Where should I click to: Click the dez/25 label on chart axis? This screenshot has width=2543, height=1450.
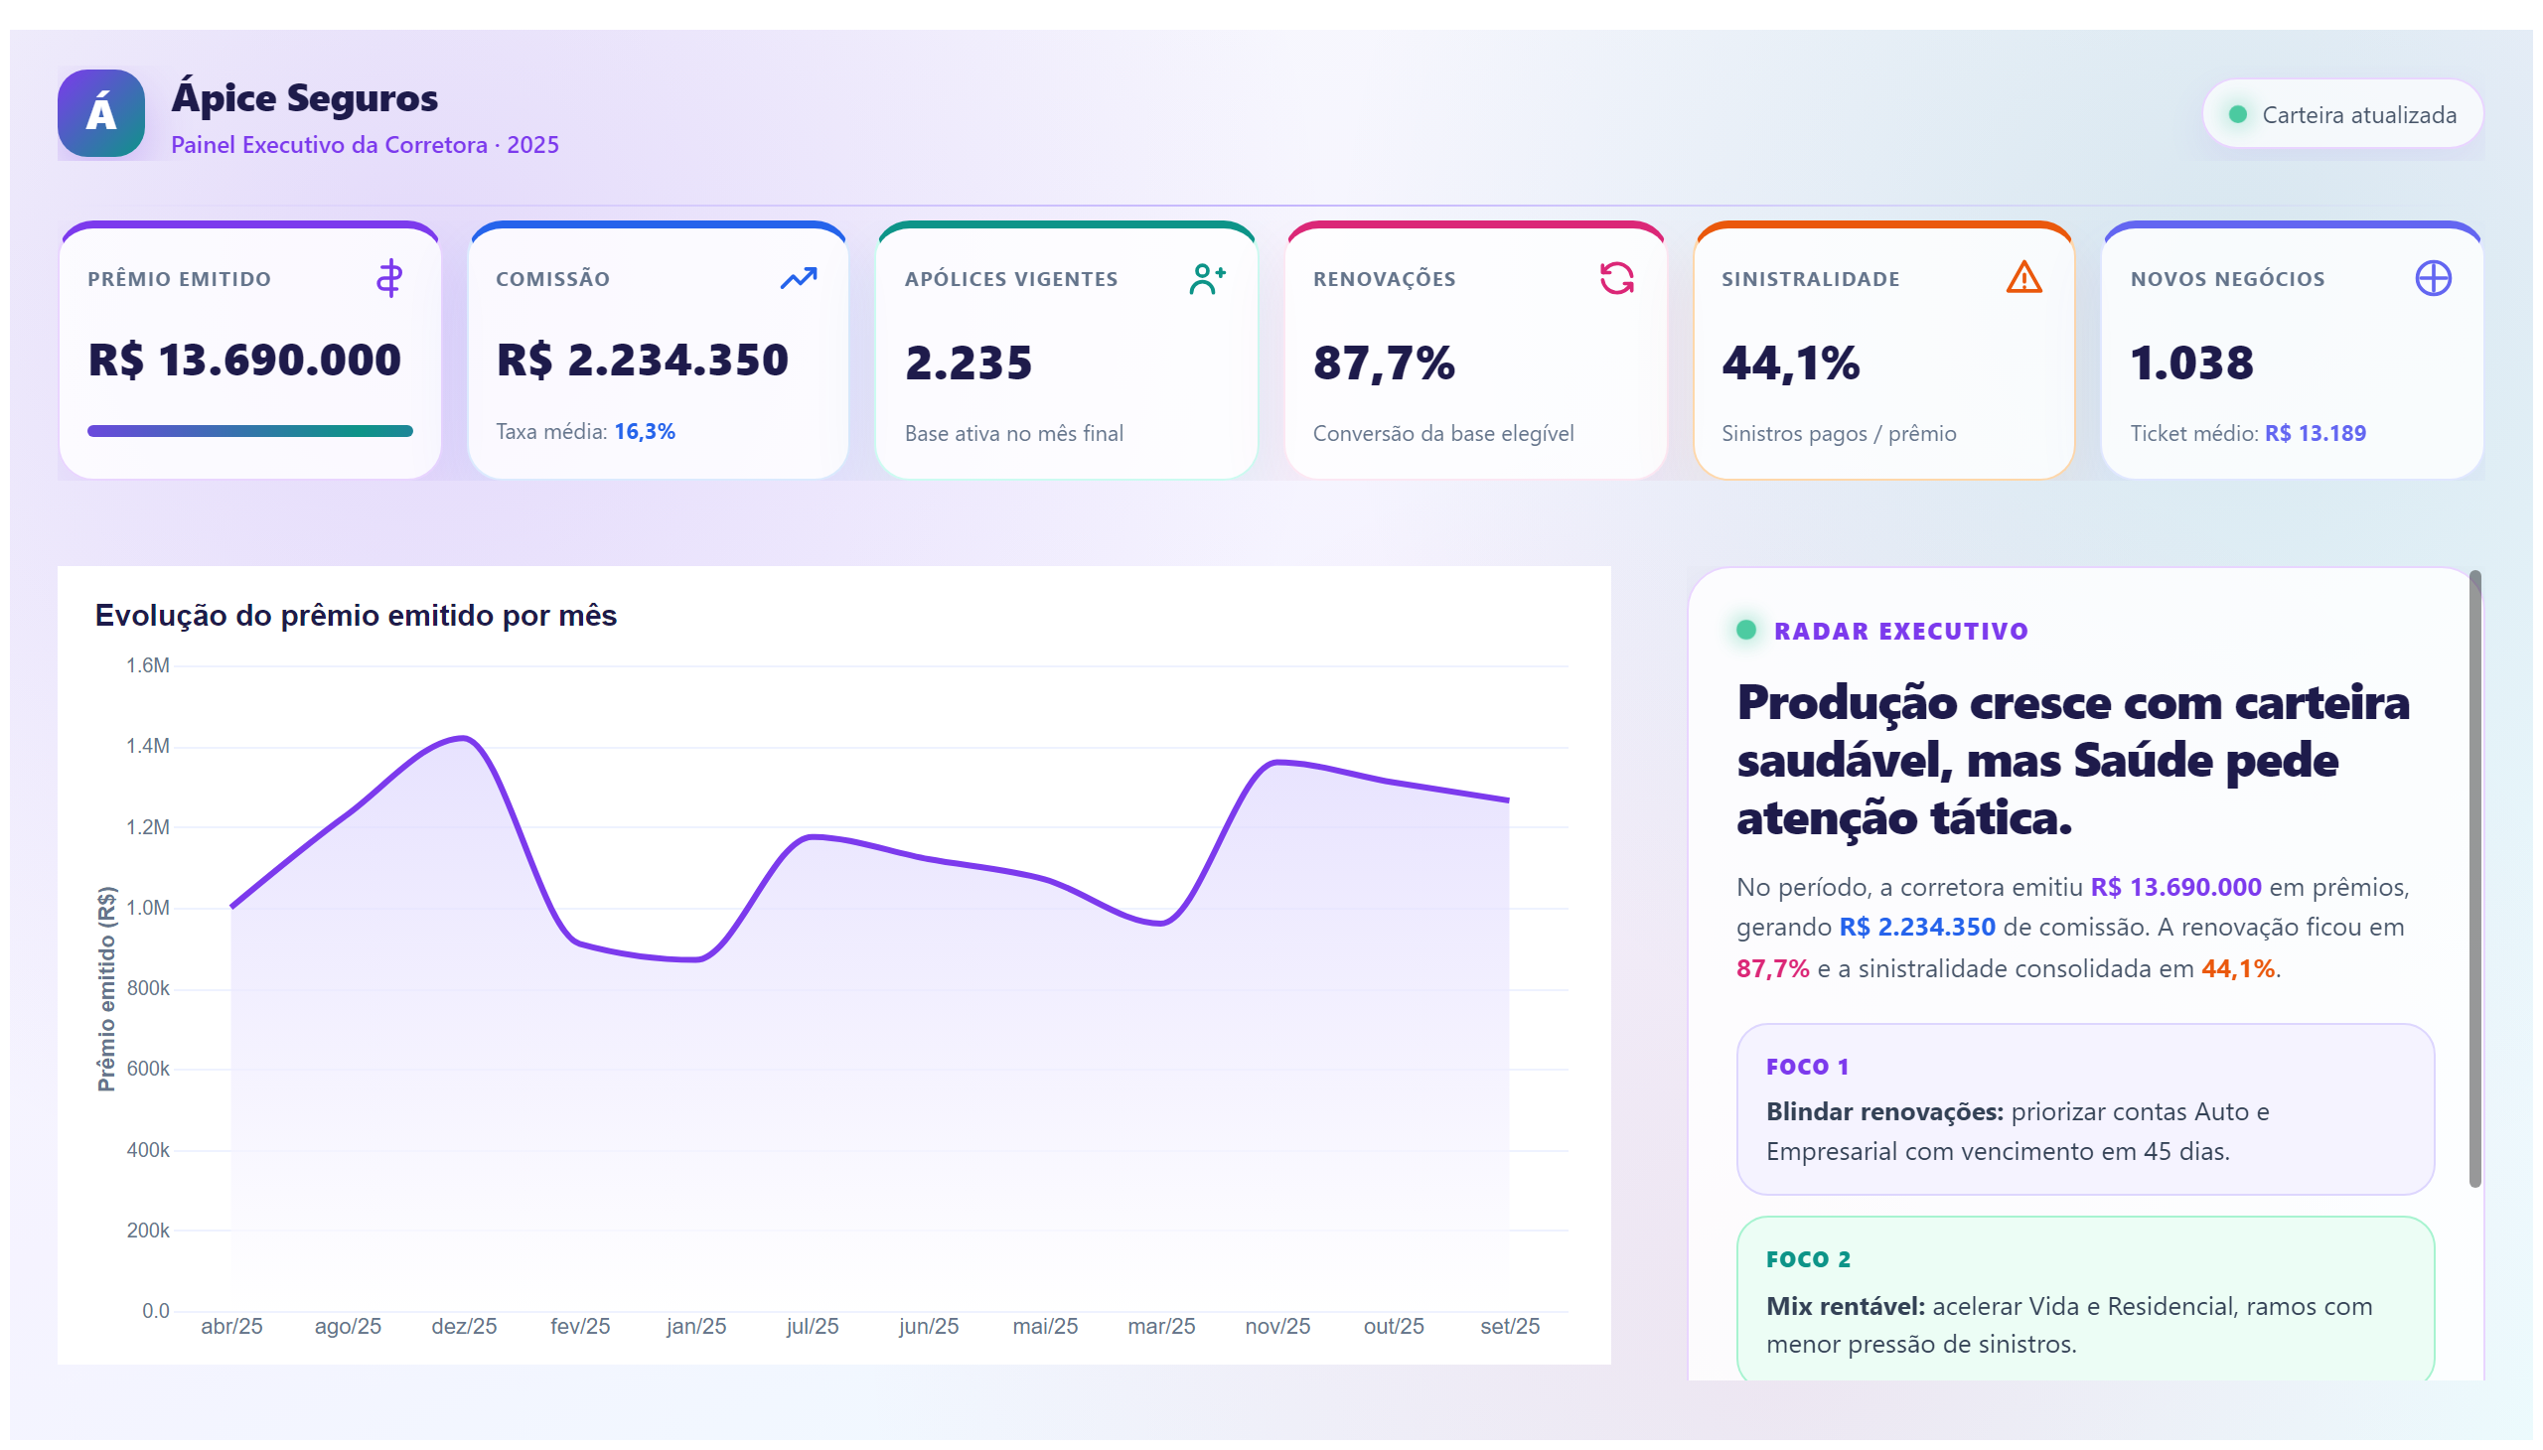[464, 1327]
